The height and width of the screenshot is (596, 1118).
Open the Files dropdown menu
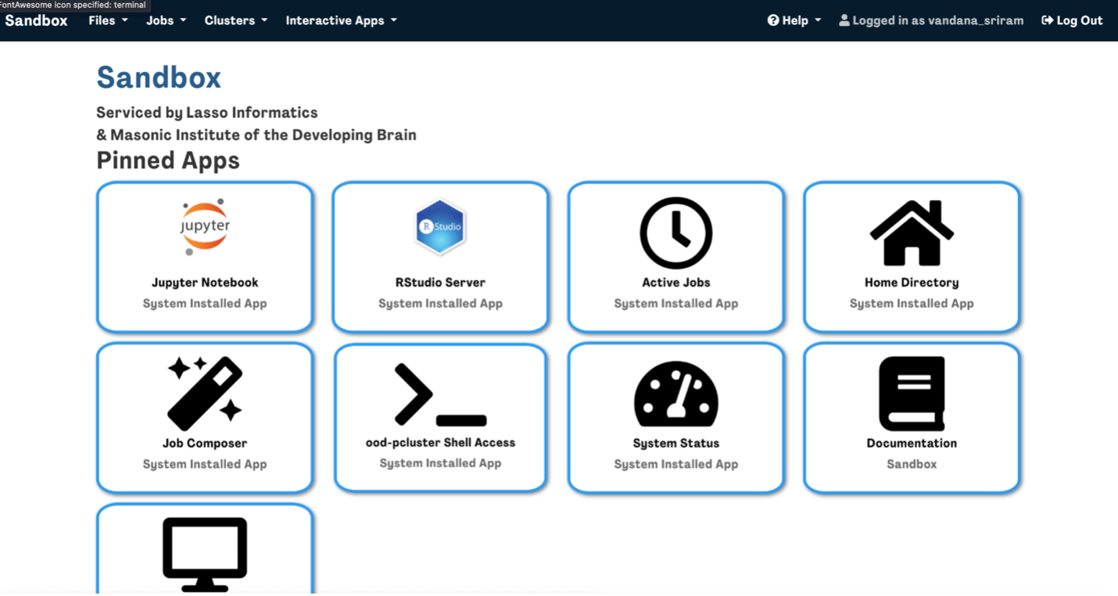click(x=108, y=20)
